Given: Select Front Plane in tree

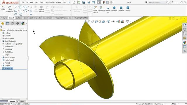Looking at the screenshot, I should 9,47.
